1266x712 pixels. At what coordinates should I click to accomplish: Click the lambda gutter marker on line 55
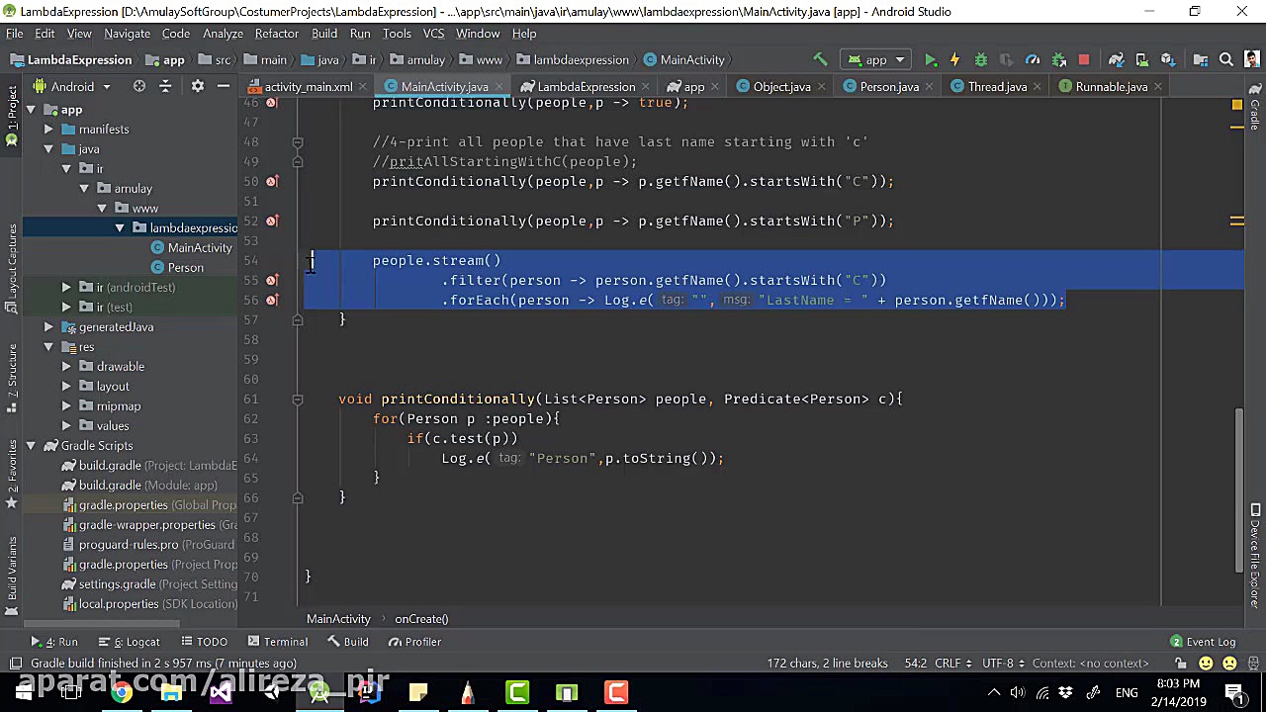(272, 280)
